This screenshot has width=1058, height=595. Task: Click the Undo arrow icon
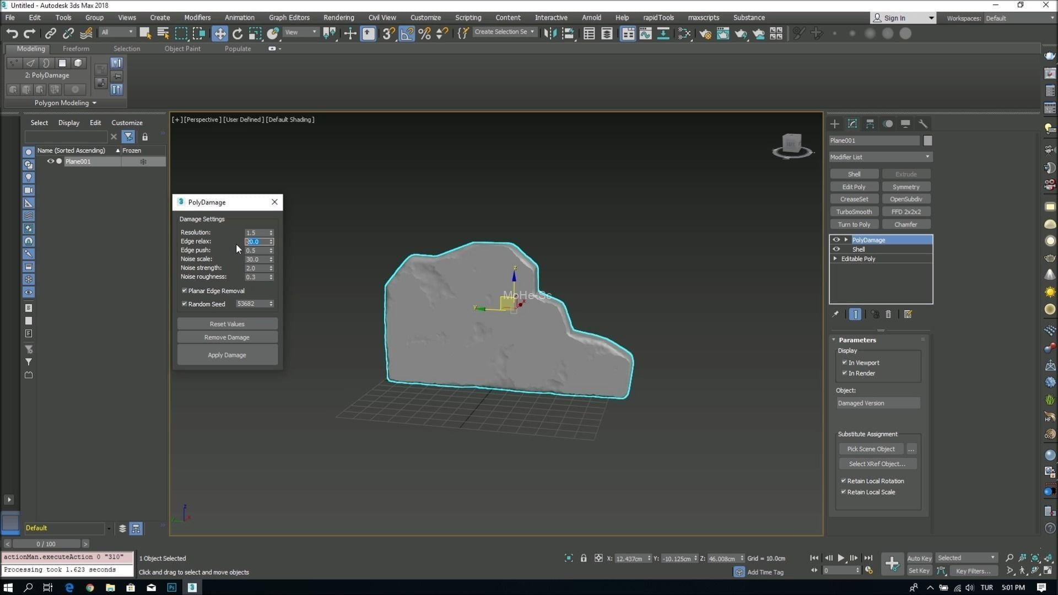12,34
